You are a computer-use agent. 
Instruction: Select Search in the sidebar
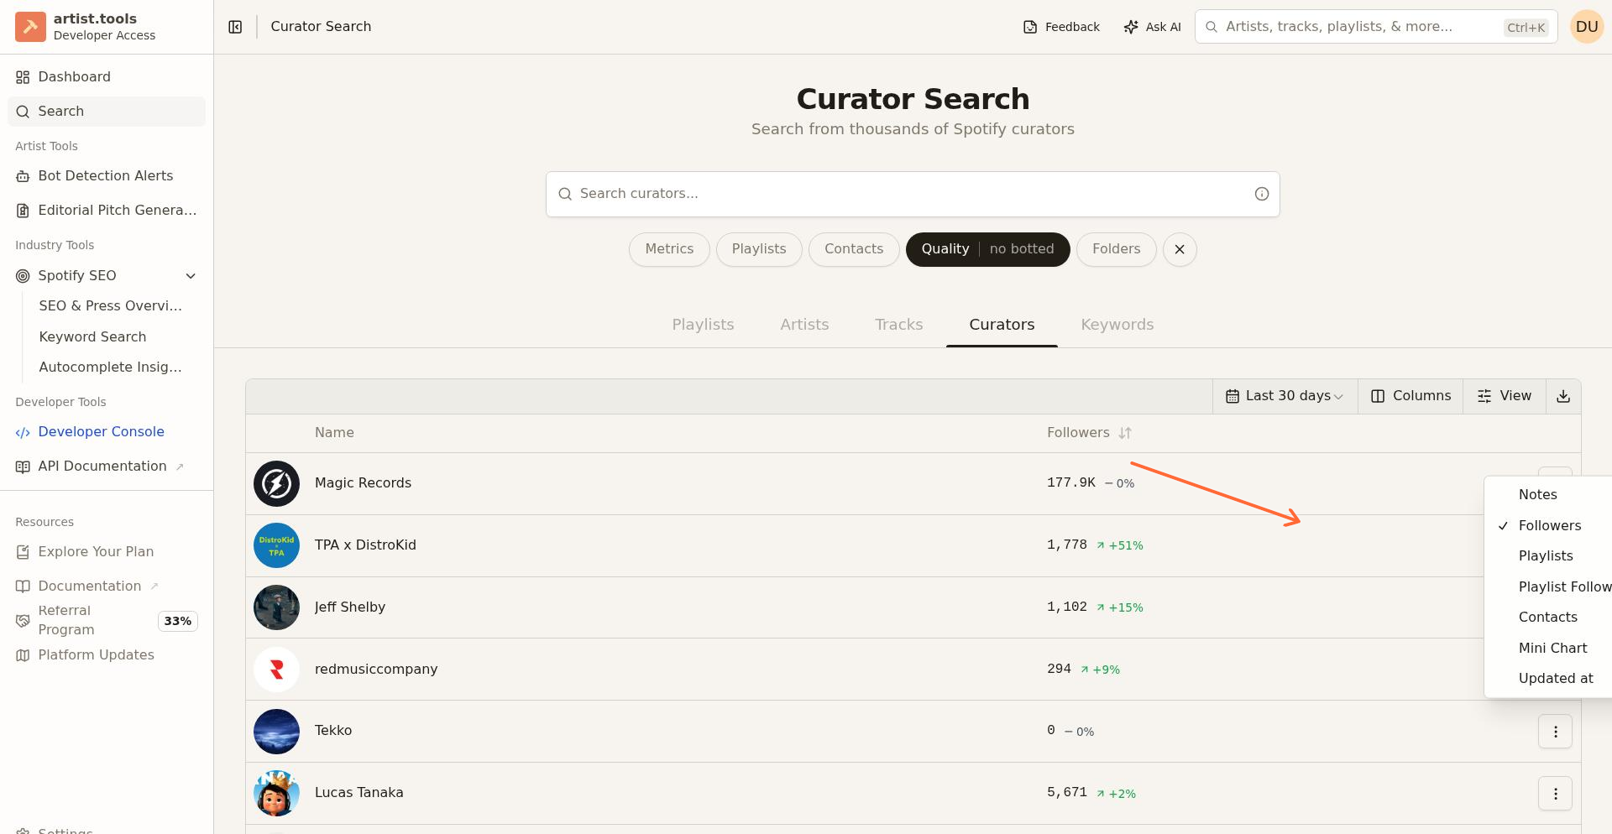pos(107,112)
